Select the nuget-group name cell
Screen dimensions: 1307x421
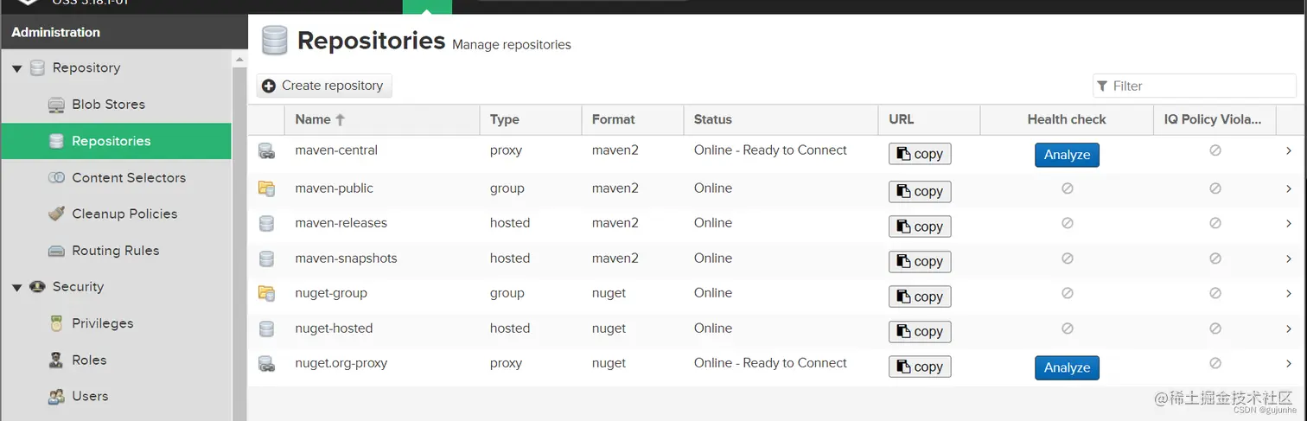click(382, 293)
